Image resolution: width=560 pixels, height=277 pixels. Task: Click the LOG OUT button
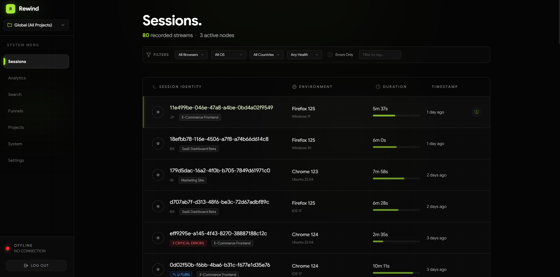(36, 266)
